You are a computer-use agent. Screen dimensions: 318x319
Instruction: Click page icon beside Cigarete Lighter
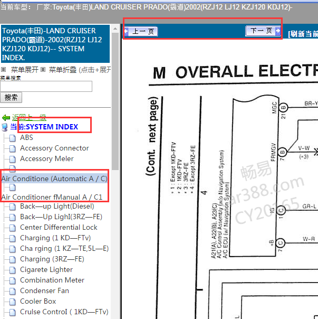click(x=13, y=270)
